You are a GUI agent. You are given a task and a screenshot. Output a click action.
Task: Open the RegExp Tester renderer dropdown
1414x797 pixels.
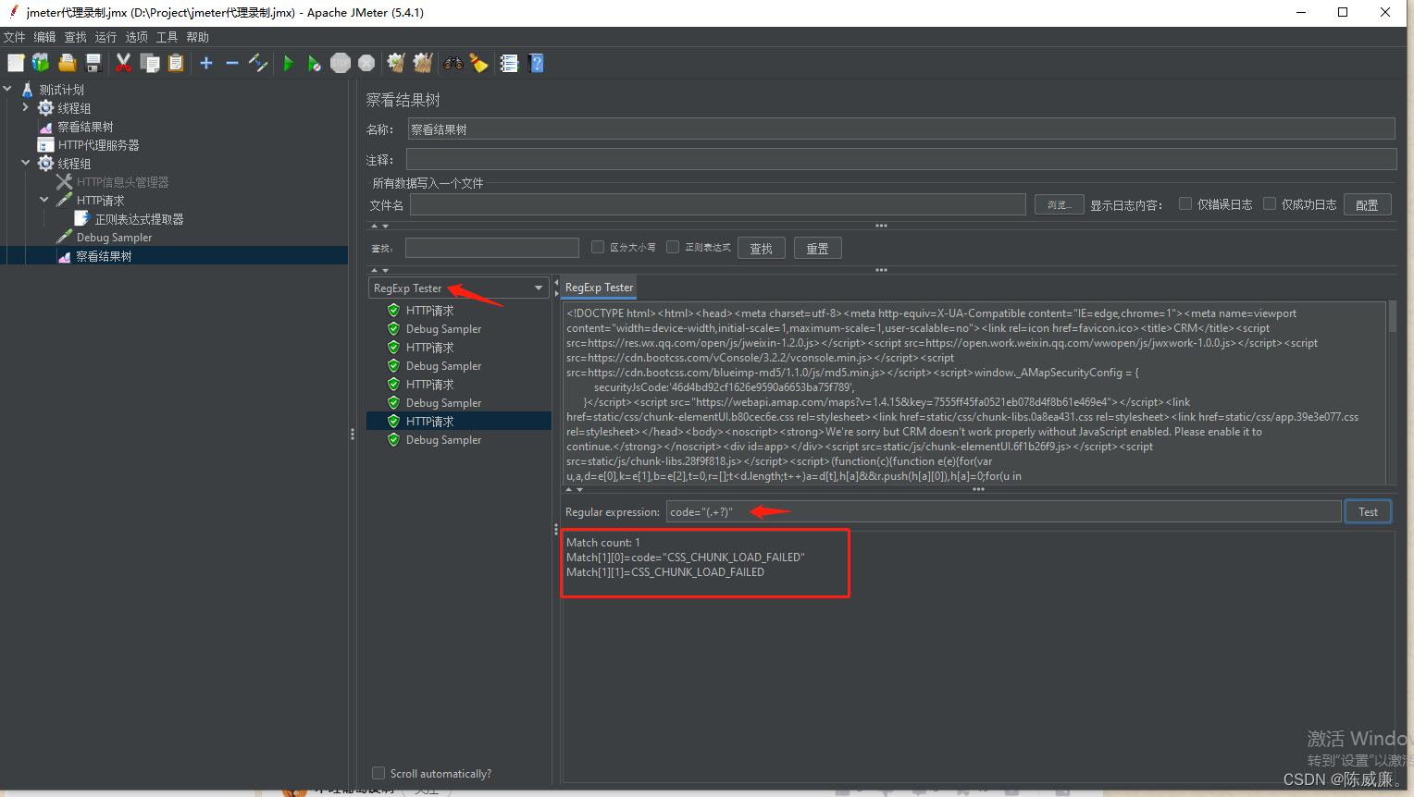(459, 288)
